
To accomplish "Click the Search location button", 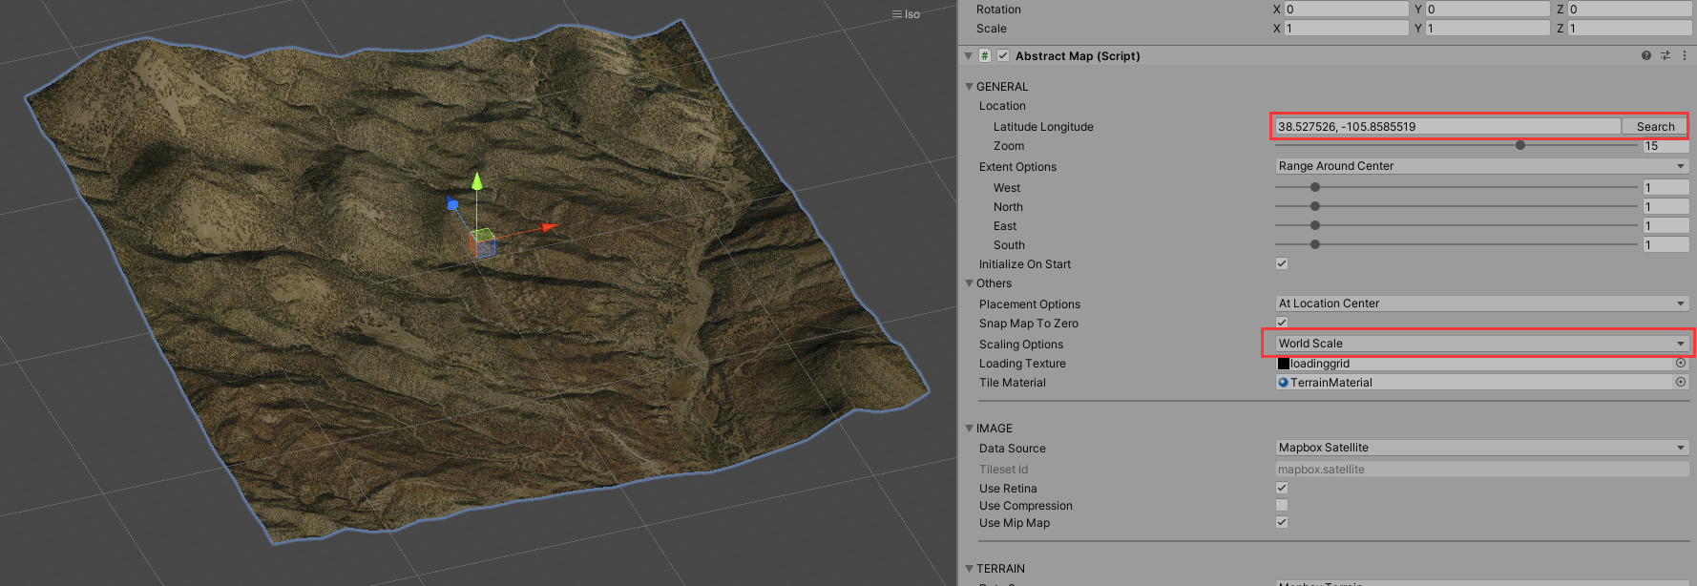I will (1655, 126).
